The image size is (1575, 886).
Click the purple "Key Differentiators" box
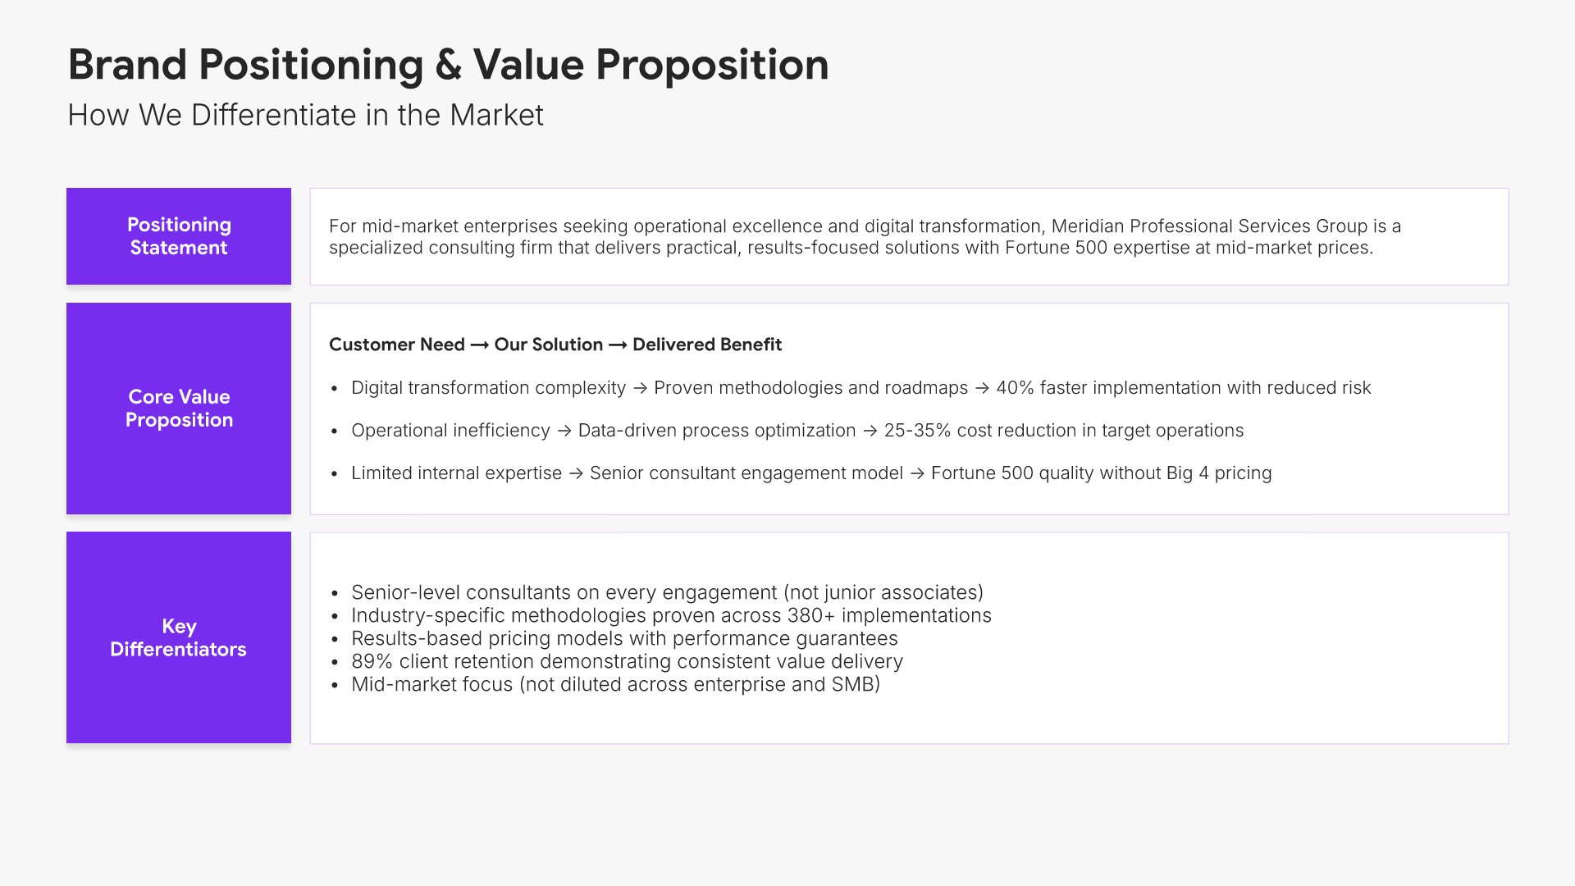pyautogui.click(x=179, y=637)
